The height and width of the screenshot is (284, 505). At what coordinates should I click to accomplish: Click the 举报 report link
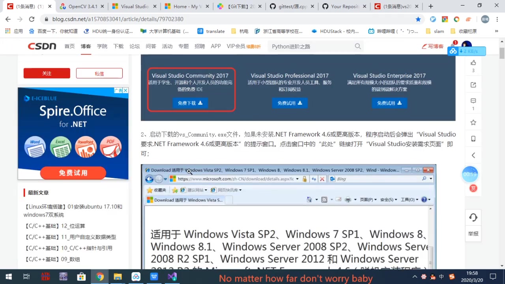click(x=473, y=234)
